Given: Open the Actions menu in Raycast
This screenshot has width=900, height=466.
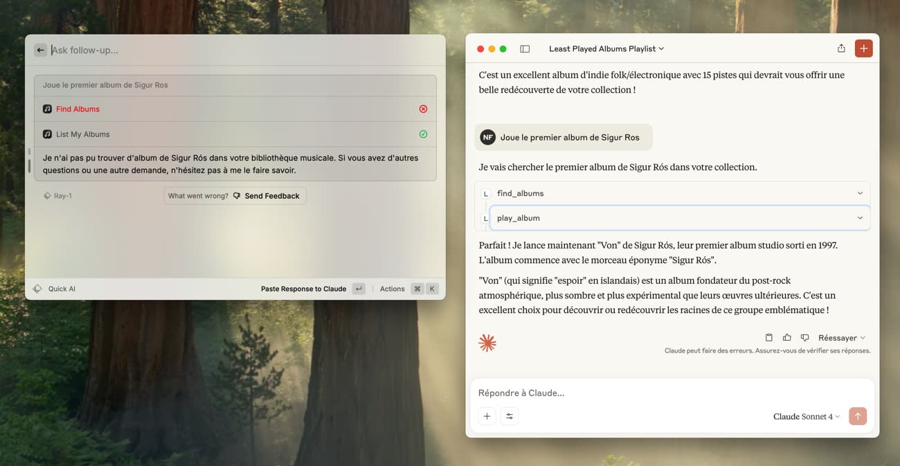Looking at the screenshot, I should pyautogui.click(x=392, y=289).
